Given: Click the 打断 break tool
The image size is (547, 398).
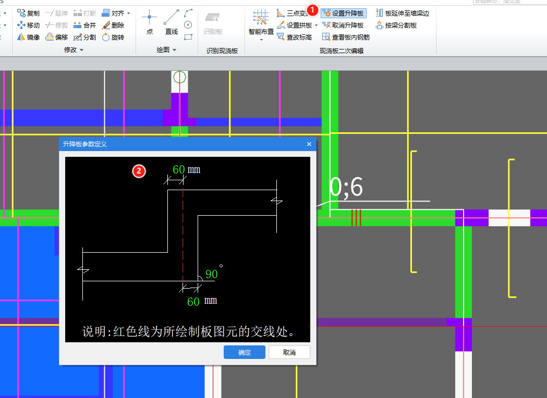Looking at the screenshot, I should point(85,13).
